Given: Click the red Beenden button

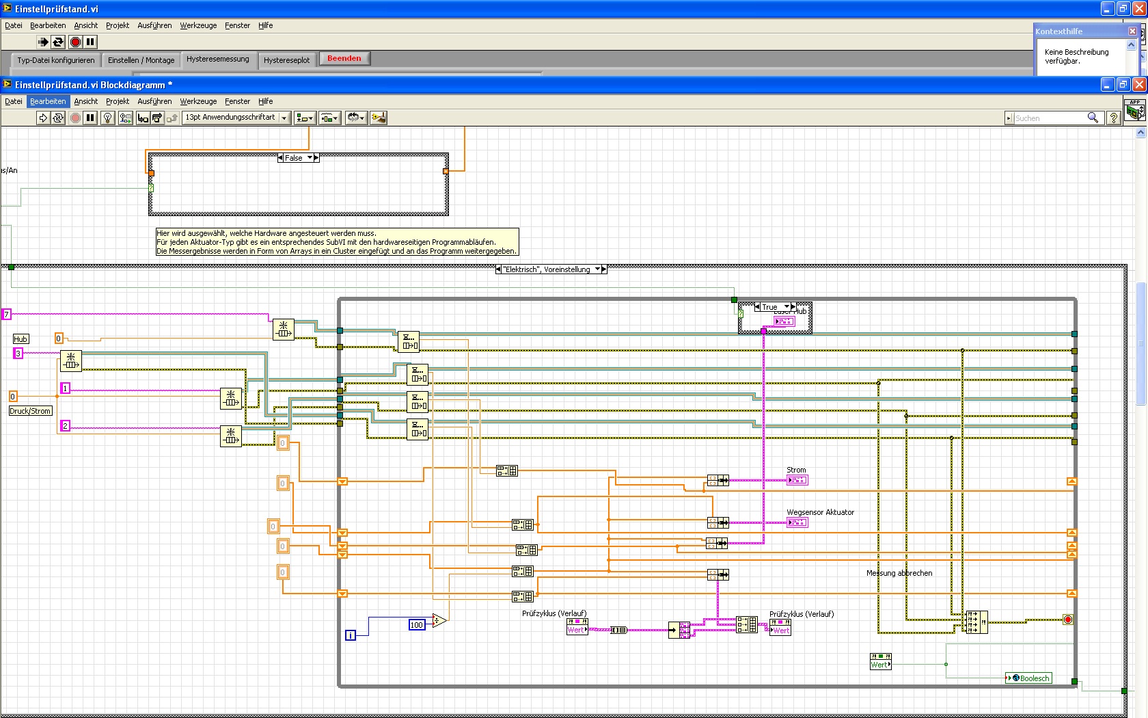Looking at the screenshot, I should click(x=344, y=59).
